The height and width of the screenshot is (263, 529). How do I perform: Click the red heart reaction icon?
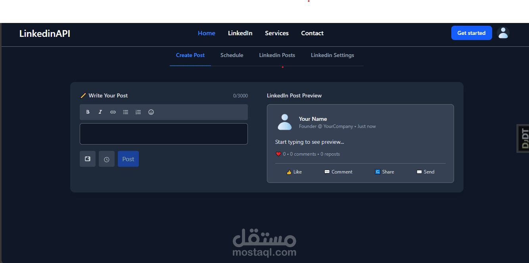(x=278, y=154)
